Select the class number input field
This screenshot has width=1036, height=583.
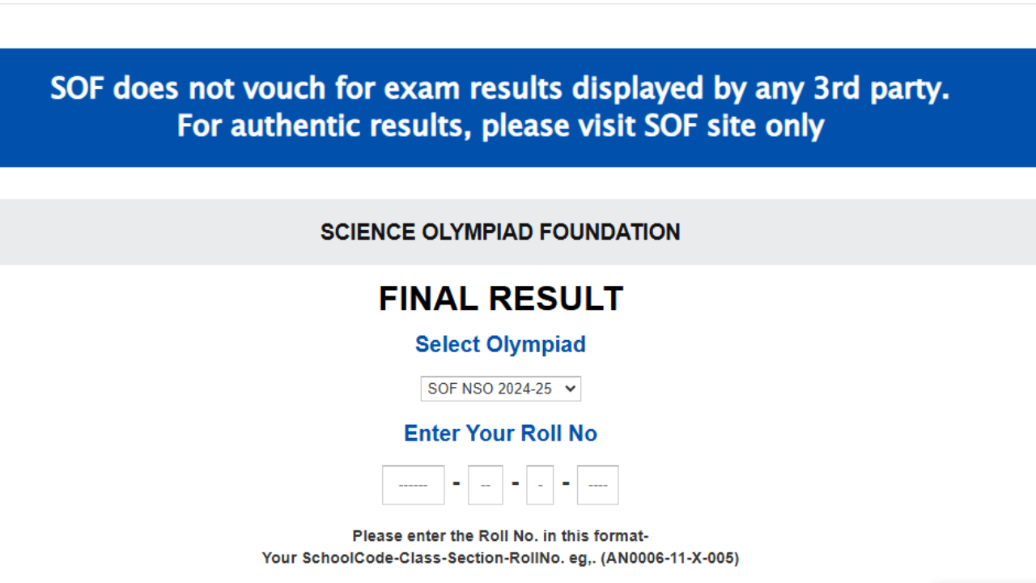[x=485, y=484]
